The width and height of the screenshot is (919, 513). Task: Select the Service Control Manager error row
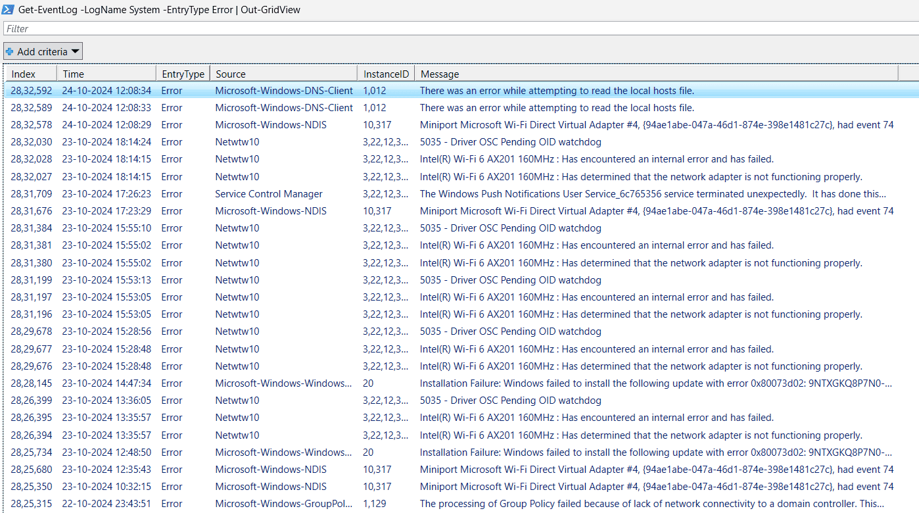click(x=461, y=194)
